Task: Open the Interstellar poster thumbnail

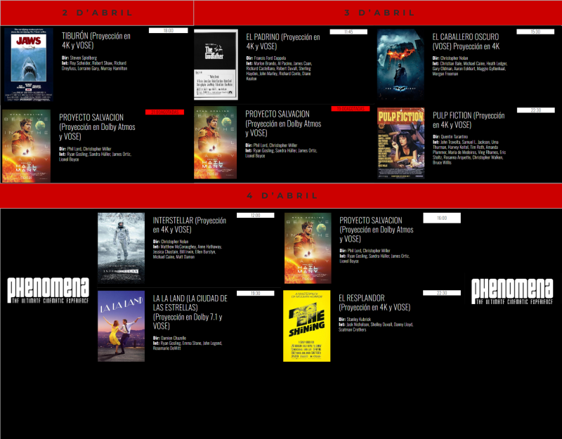Action: [121, 248]
